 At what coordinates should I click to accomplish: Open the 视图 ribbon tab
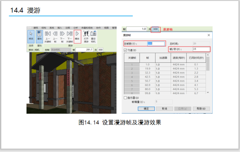click(x=106, y=28)
